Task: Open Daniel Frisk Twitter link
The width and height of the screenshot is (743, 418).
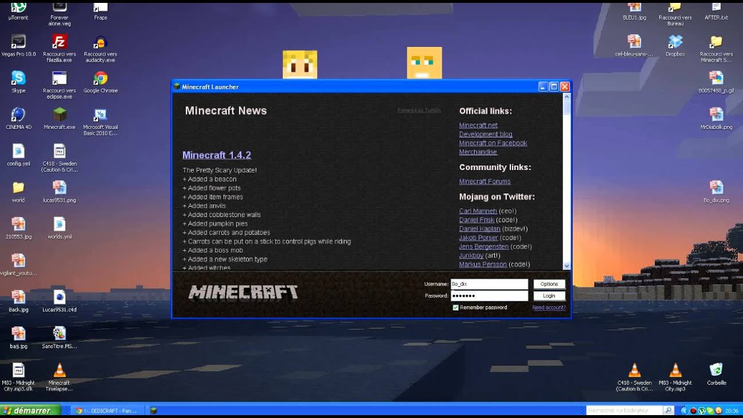Action: 477,220
